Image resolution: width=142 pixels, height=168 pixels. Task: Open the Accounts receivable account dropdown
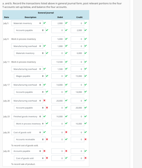point(30,139)
